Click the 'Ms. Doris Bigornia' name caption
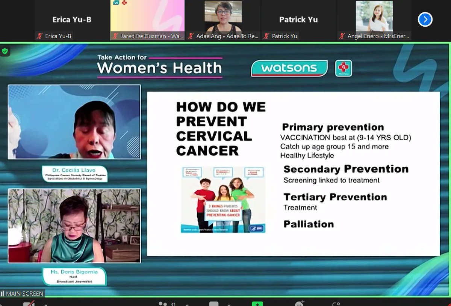 74,271
